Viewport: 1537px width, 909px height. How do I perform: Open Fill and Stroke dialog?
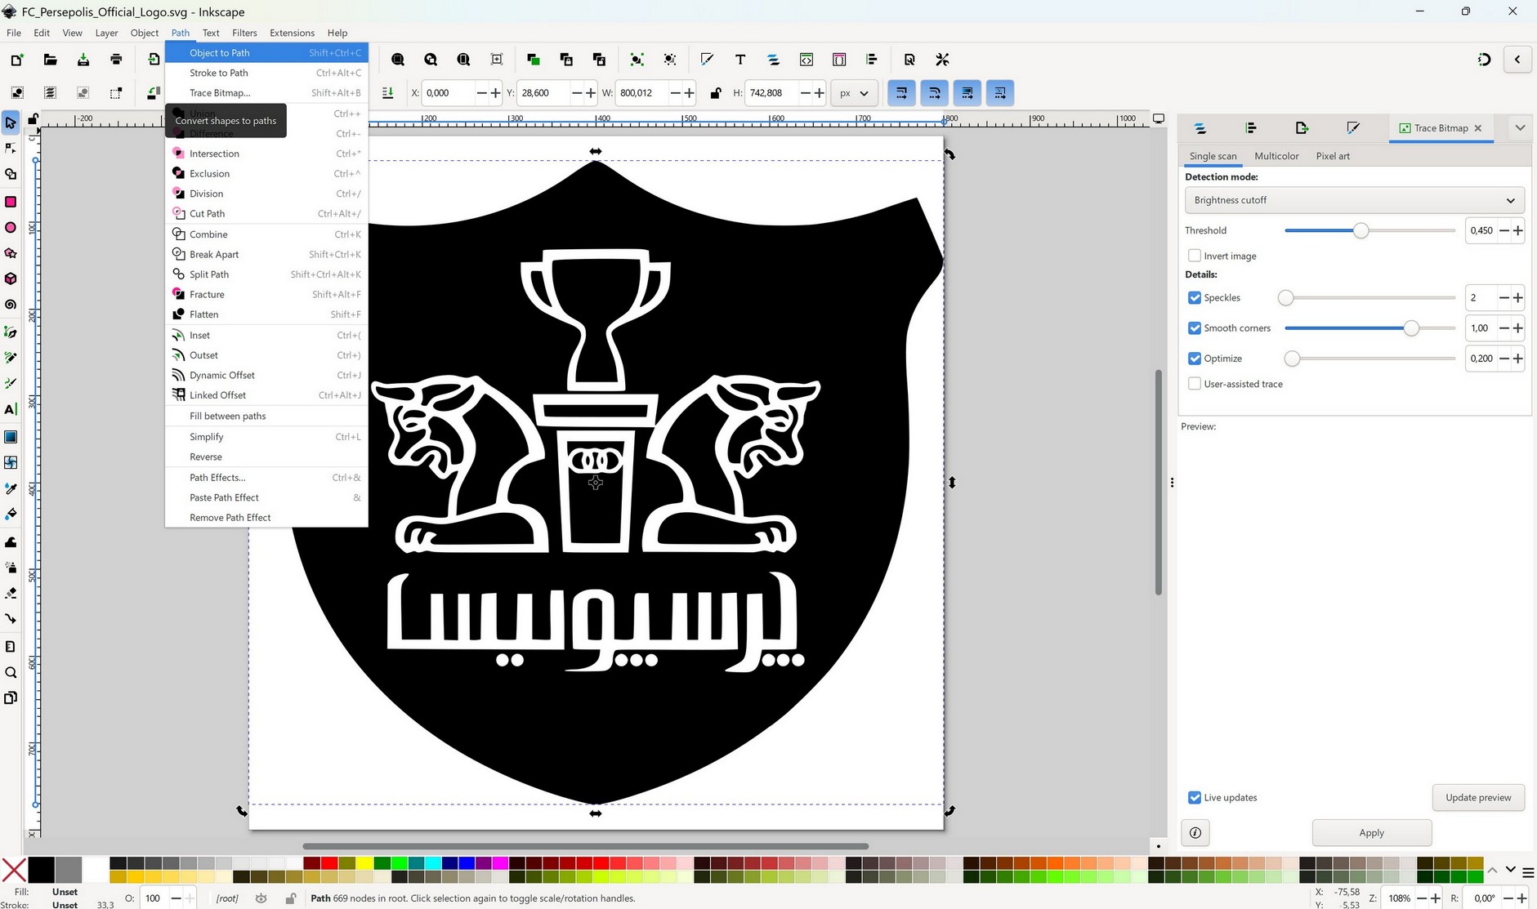[x=707, y=60]
